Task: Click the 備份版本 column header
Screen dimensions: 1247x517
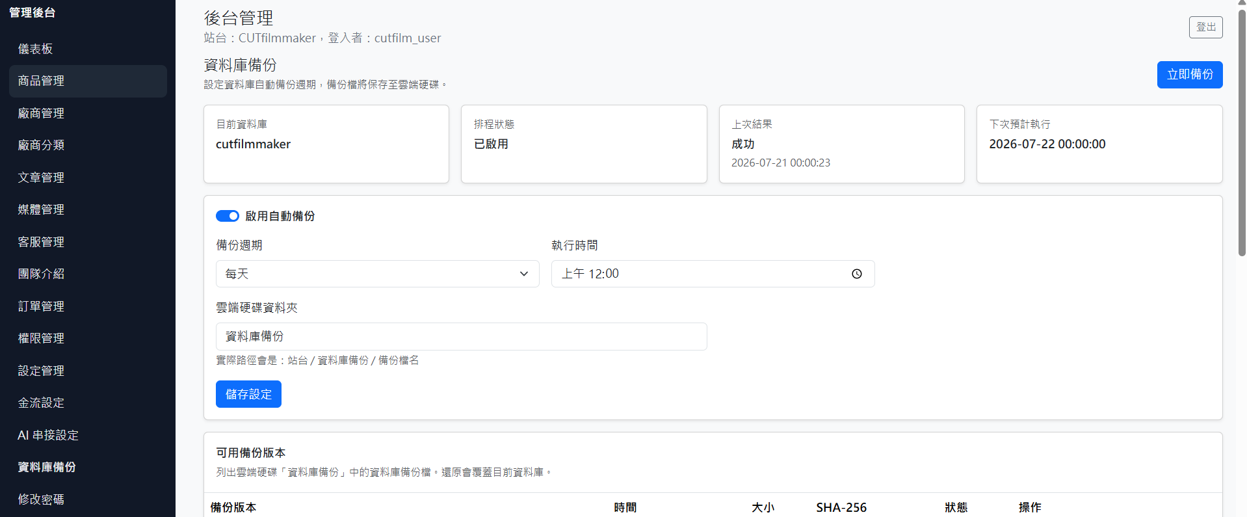Action: tap(233, 507)
